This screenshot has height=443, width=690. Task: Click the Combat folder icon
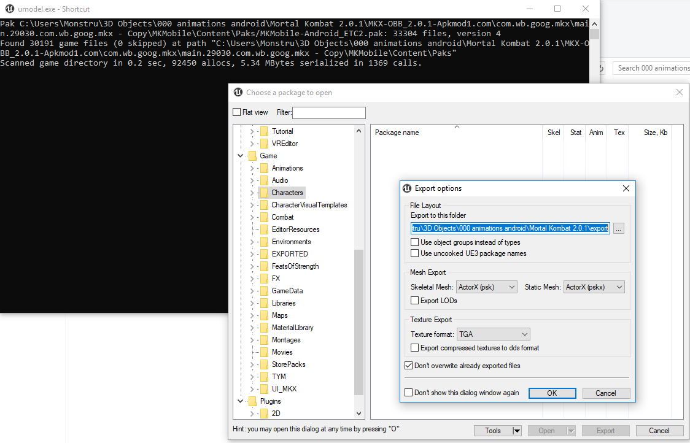pyautogui.click(x=264, y=217)
